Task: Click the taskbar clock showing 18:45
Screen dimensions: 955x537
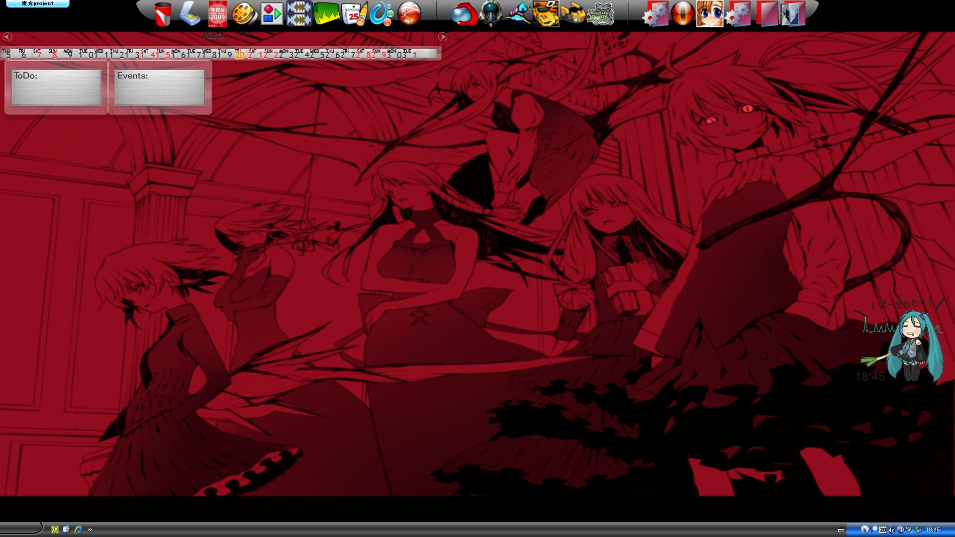Action: pos(933,530)
